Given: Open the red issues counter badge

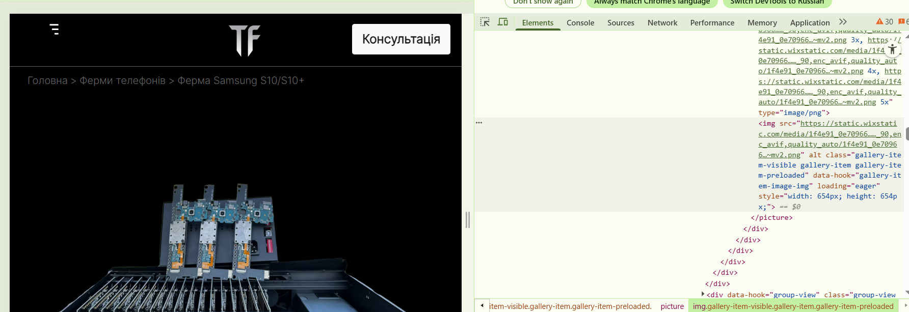Looking at the screenshot, I should click(903, 21).
